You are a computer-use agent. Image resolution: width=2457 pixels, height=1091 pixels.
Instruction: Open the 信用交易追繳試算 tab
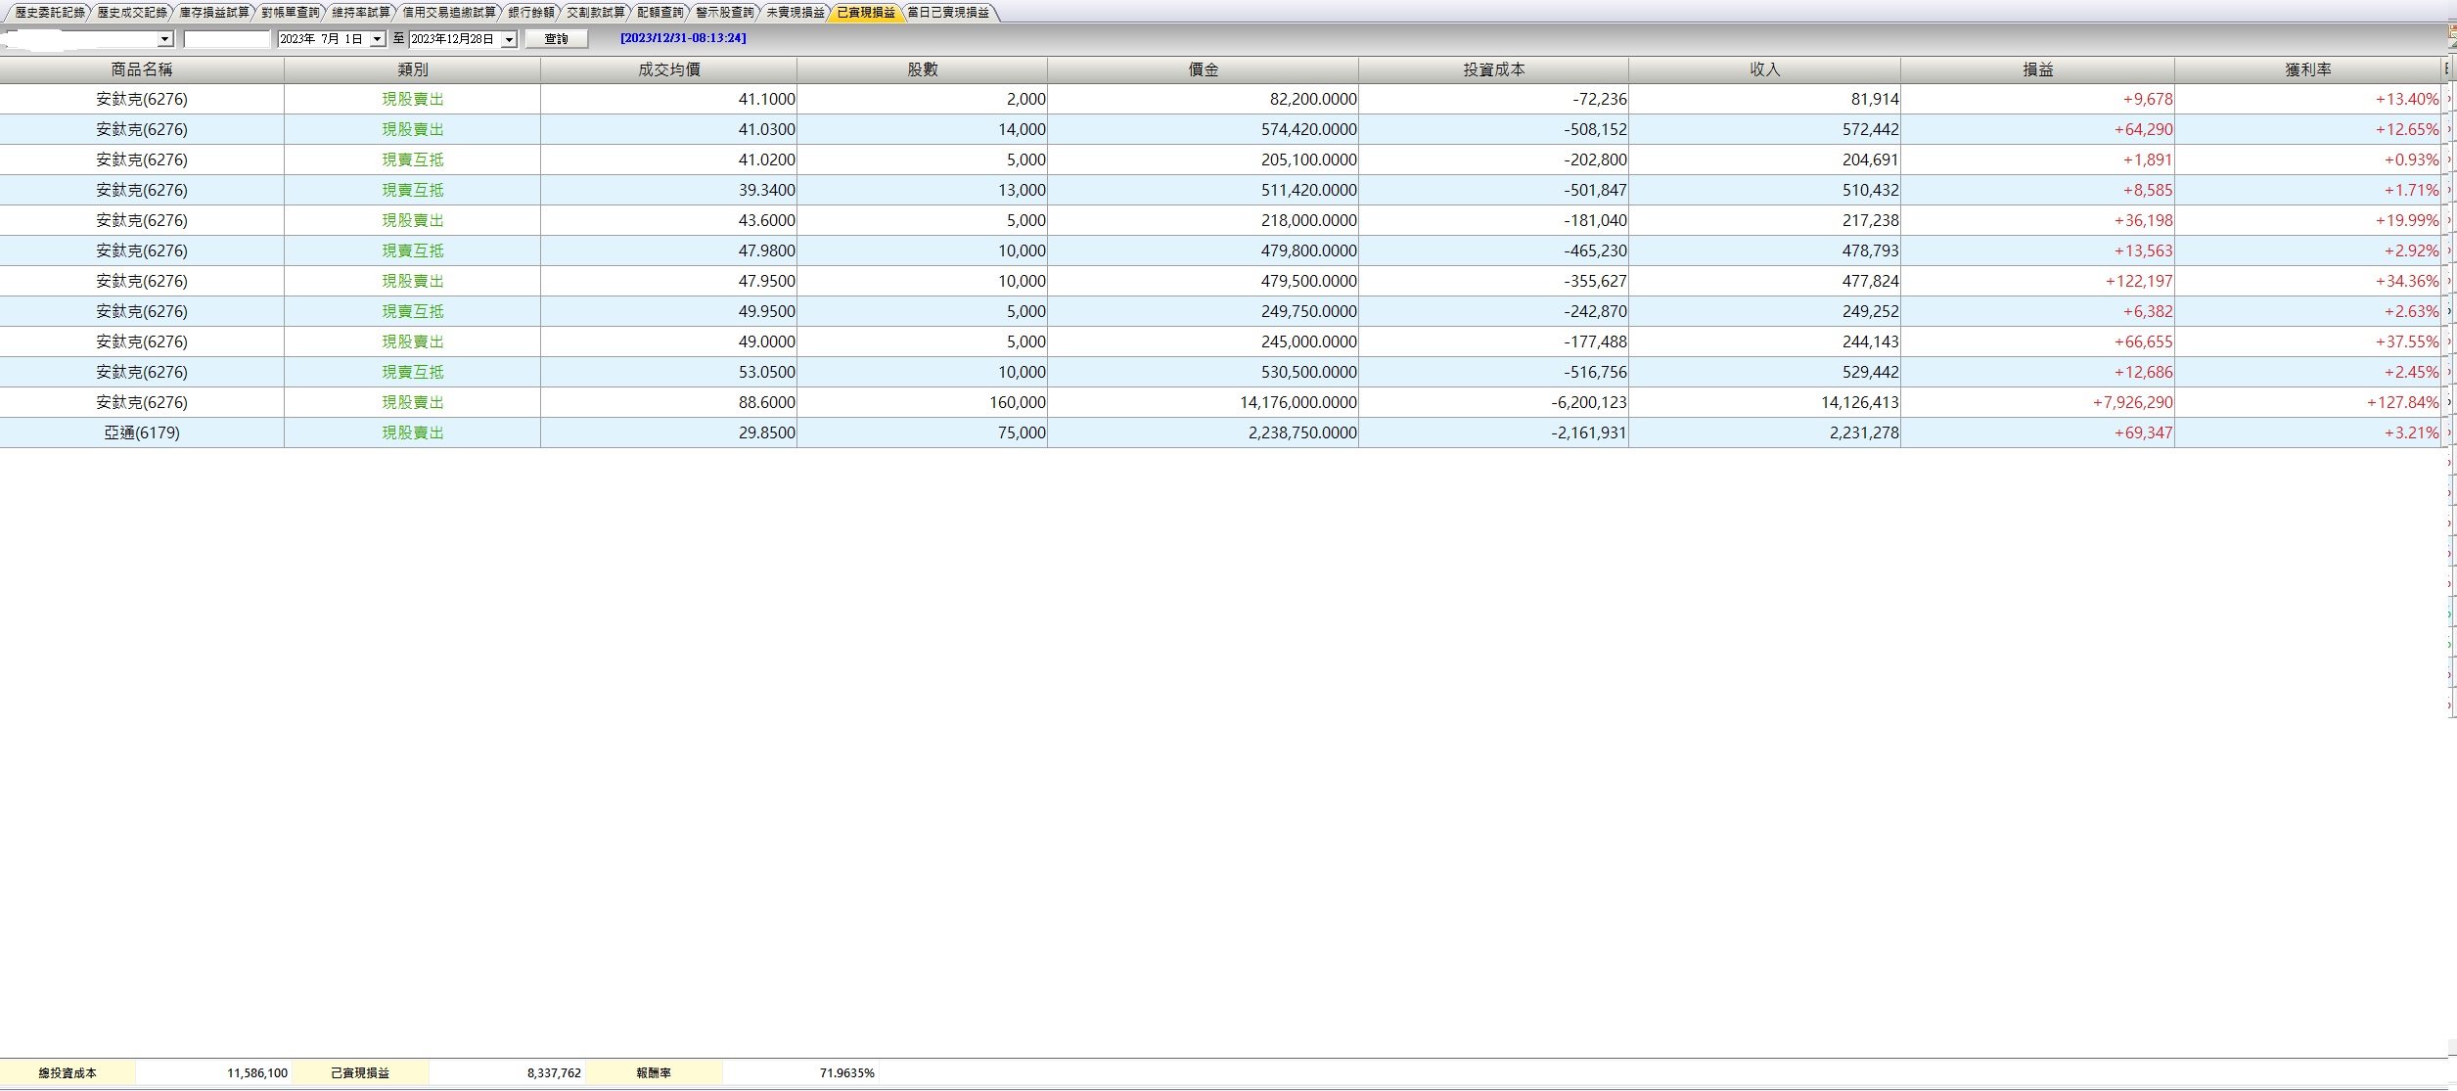[449, 13]
